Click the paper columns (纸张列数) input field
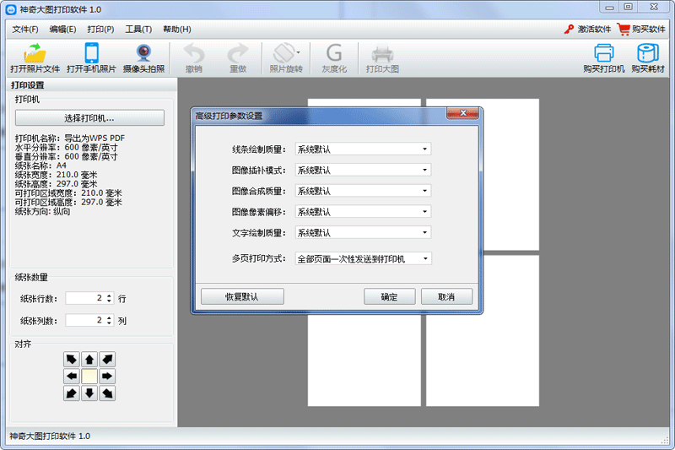This screenshot has width=675, height=450. 84,320
